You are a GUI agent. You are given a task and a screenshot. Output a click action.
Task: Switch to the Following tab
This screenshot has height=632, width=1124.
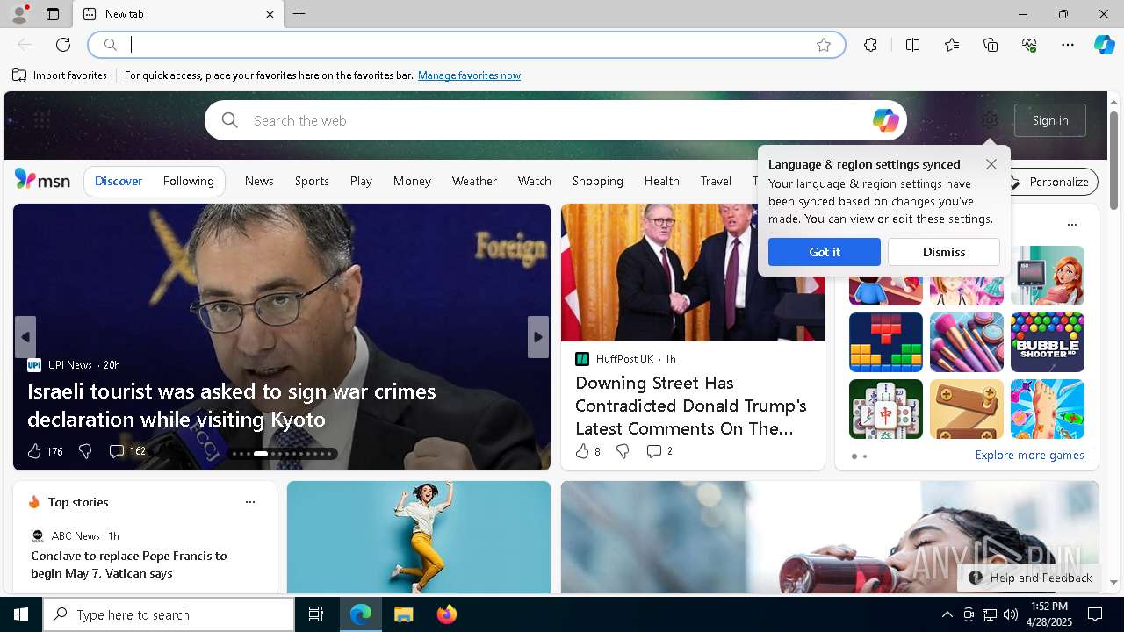[x=188, y=181]
